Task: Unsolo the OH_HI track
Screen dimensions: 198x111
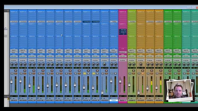Action: [x=84, y=73]
